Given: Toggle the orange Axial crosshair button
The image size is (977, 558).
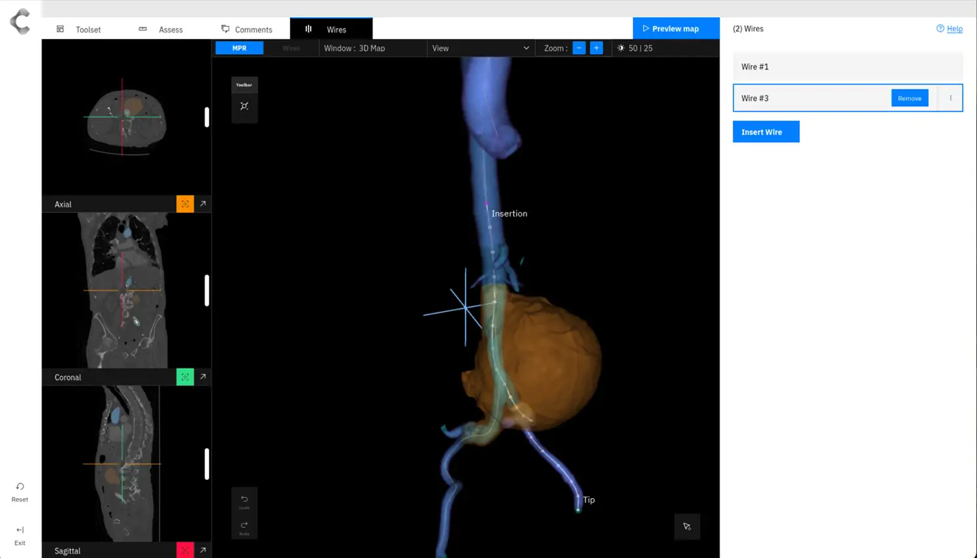Looking at the screenshot, I should (x=185, y=204).
